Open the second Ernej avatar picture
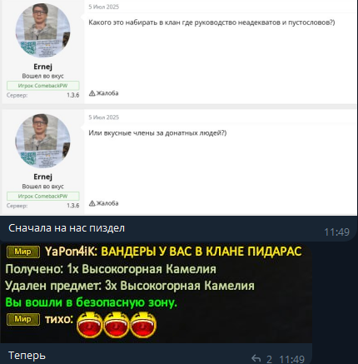The height and width of the screenshot is (364, 358). pyautogui.click(x=42, y=141)
